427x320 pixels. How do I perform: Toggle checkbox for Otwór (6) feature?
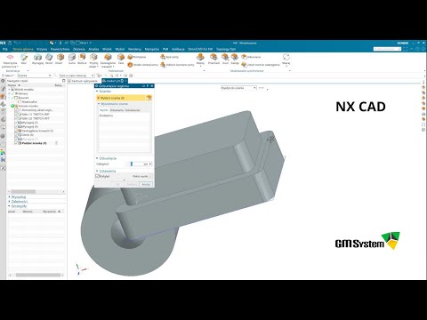(x=17, y=135)
